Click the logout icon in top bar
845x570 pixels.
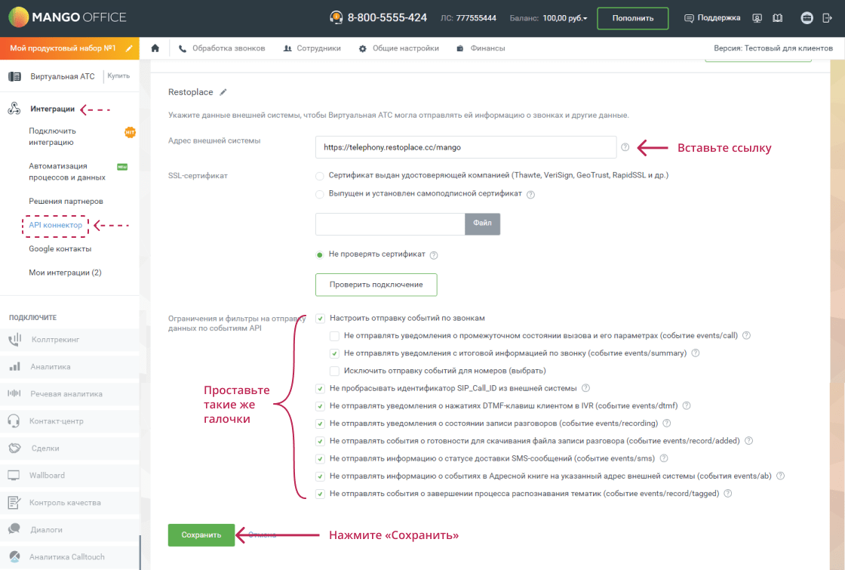click(826, 17)
